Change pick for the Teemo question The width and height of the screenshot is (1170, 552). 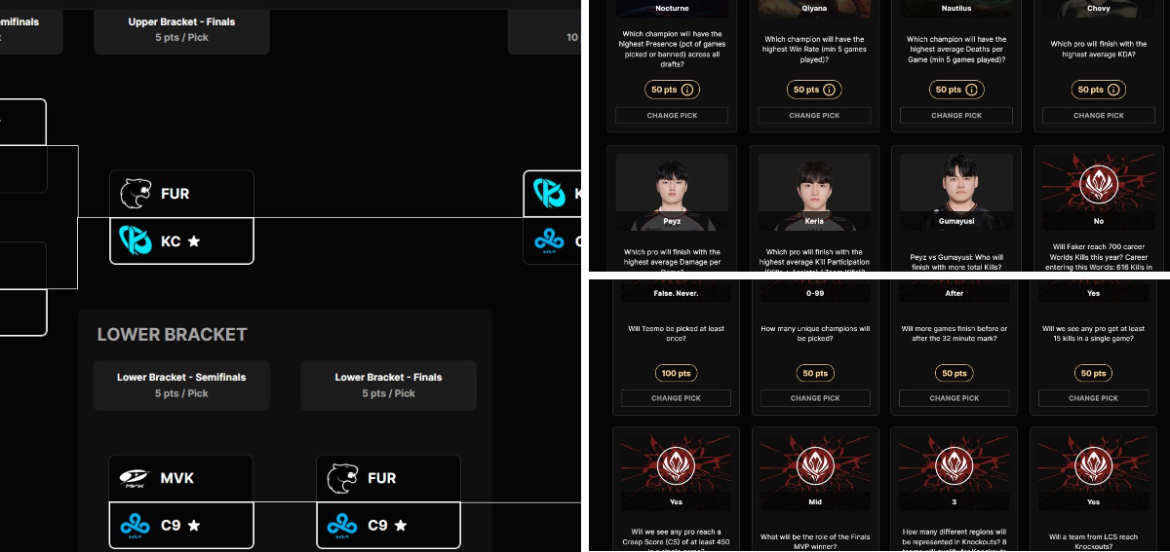tap(676, 398)
